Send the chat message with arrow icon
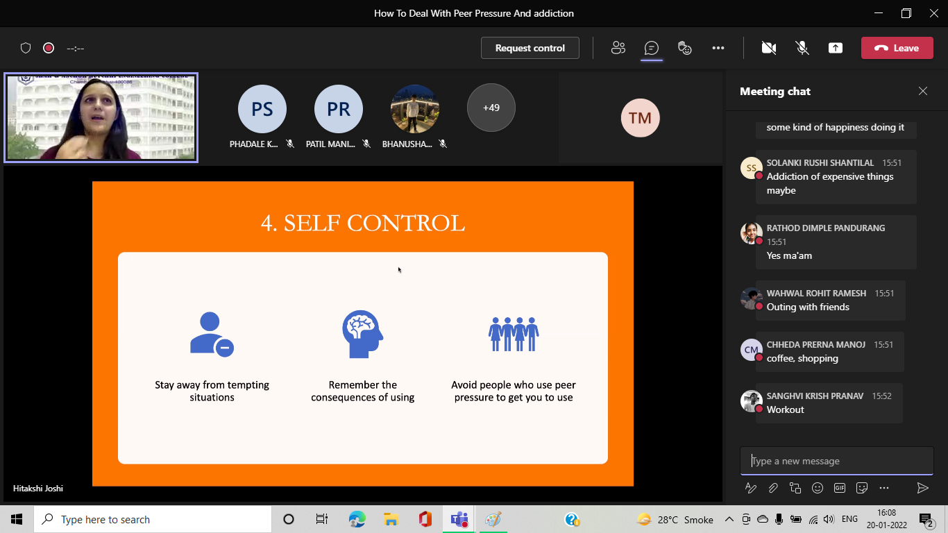The height and width of the screenshot is (533, 948). click(x=922, y=488)
